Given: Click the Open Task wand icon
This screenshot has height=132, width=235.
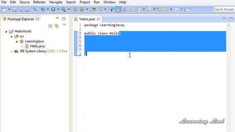Looking at the screenshot, I should [x=100, y=10].
